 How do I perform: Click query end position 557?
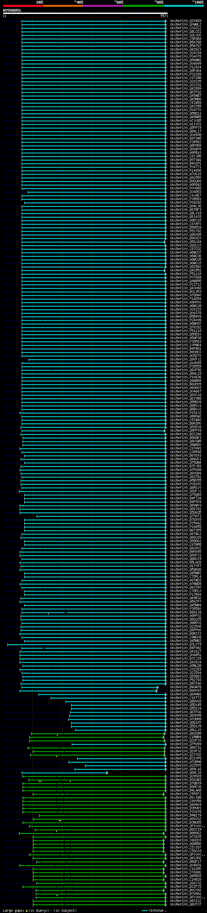coord(163,16)
